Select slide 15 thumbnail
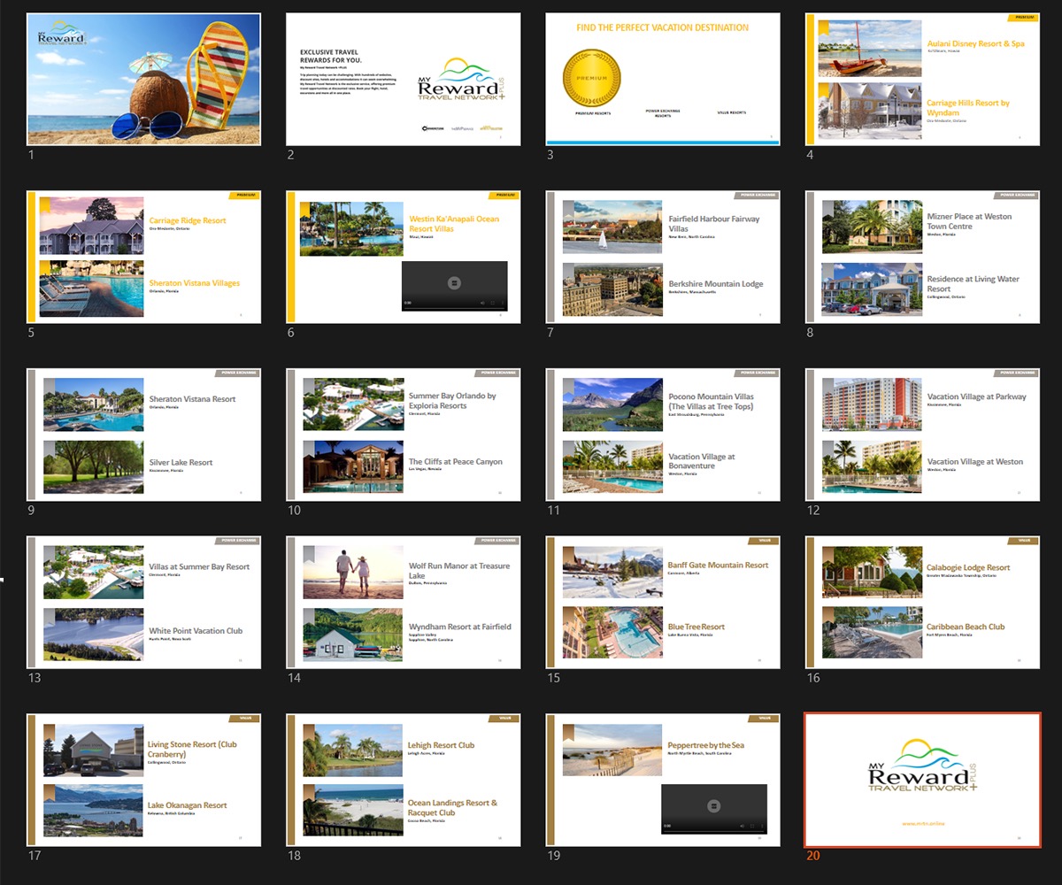This screenshot has width=1062, height=885. [x=663, y=602]
